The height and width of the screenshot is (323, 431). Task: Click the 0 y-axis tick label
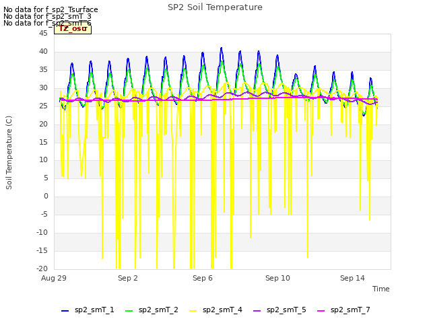click(x=46, y=196)
